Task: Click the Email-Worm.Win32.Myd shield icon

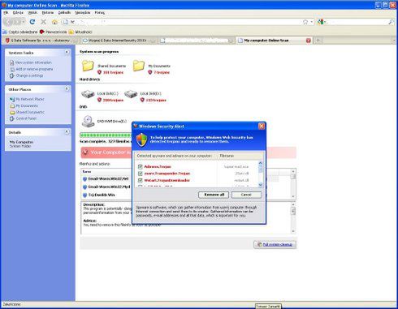Action: click(x=84, y=187)
